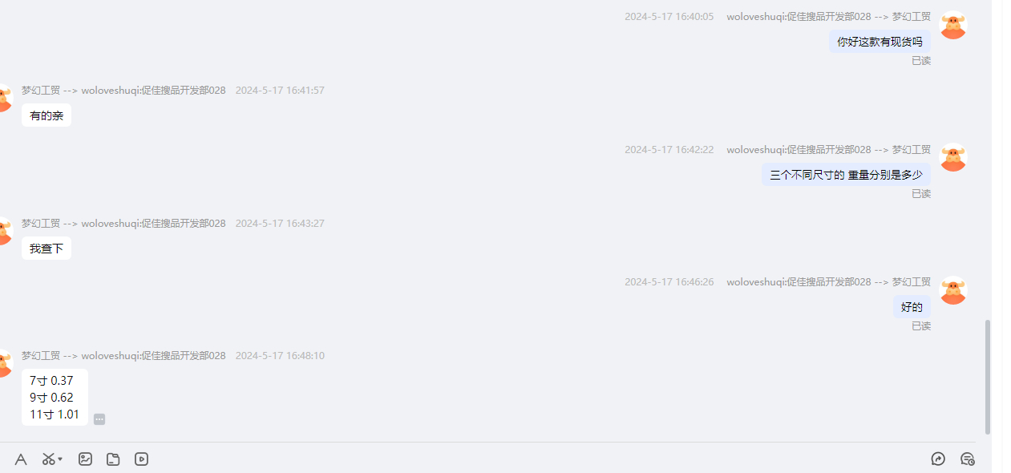The image size is (1011, 473).
Task: Open the font formatting (A) tool
Action: (x=21, y=459)
